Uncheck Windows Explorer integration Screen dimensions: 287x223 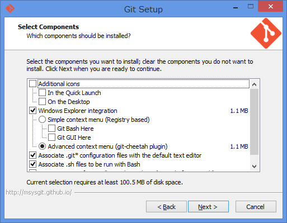click(x=33, y=111)
